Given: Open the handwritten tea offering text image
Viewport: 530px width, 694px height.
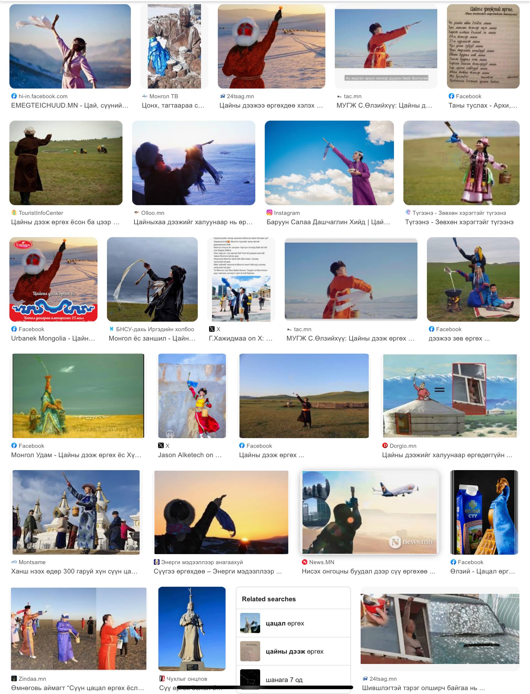Looking at the screenshot, I should tap(483, 46).
